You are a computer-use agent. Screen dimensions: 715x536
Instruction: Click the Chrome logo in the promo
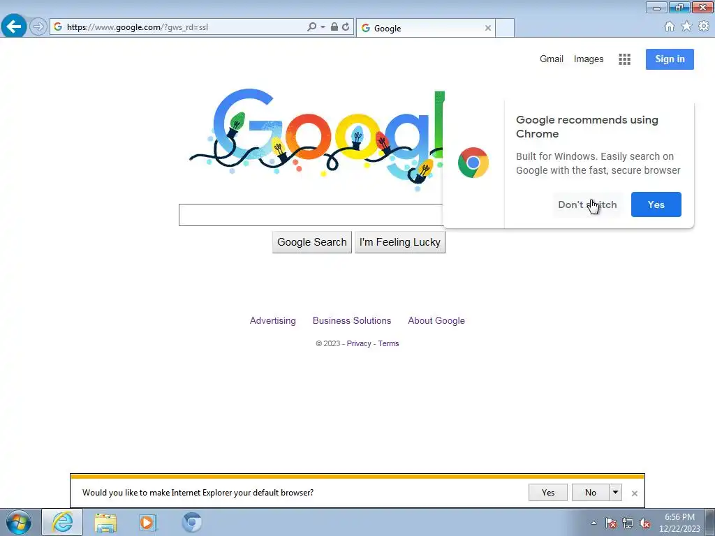473,163
